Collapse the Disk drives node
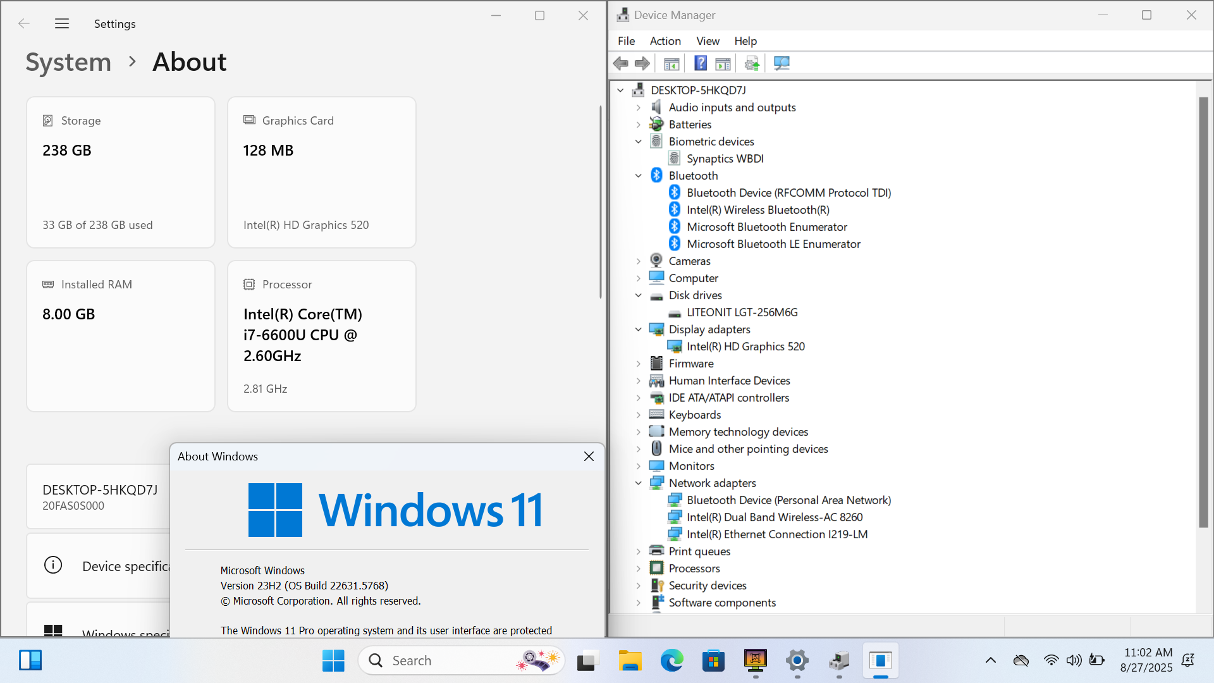Viewport: 1214px width, 683px height. (x=638, y=295)
